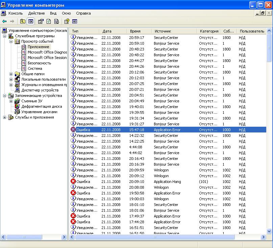273x248 pixels.
Task: Click the vertical scrollbar down arrow
Action: [269, 231]
